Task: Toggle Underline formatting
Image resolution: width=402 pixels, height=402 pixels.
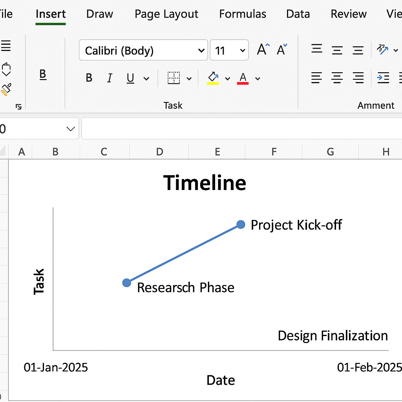Action: click(130, 78)
